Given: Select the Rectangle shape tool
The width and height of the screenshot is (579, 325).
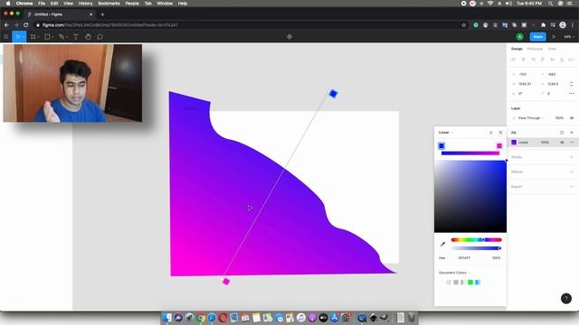Looking at the screenshot, I should click(x=47, y=37).
